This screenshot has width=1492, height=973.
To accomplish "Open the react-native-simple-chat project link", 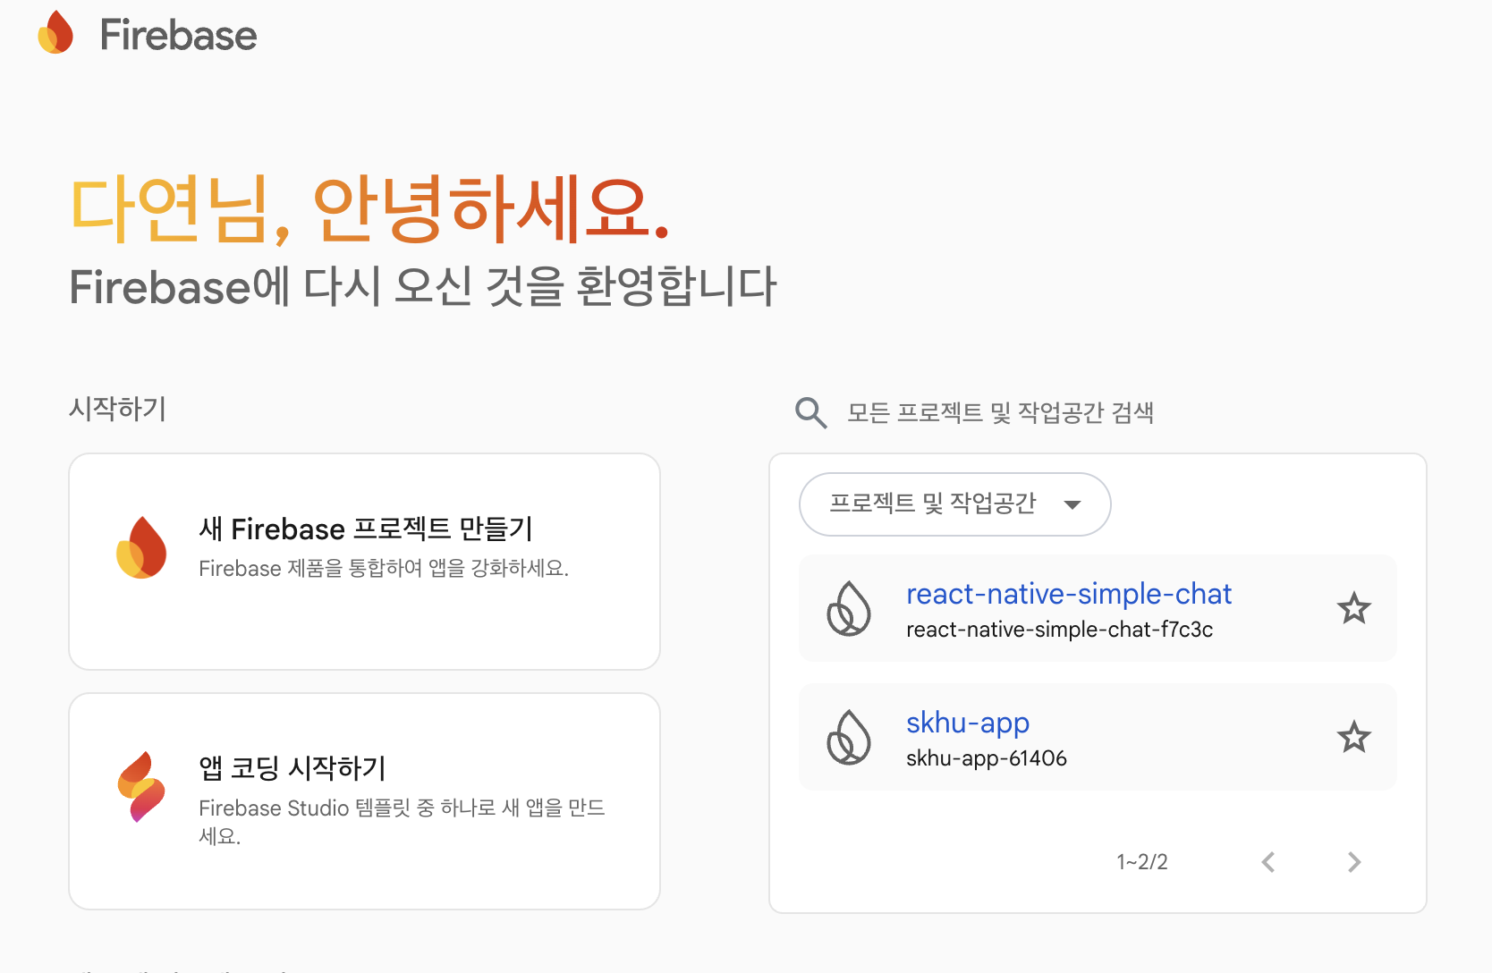I will [x=1068, y=594].
